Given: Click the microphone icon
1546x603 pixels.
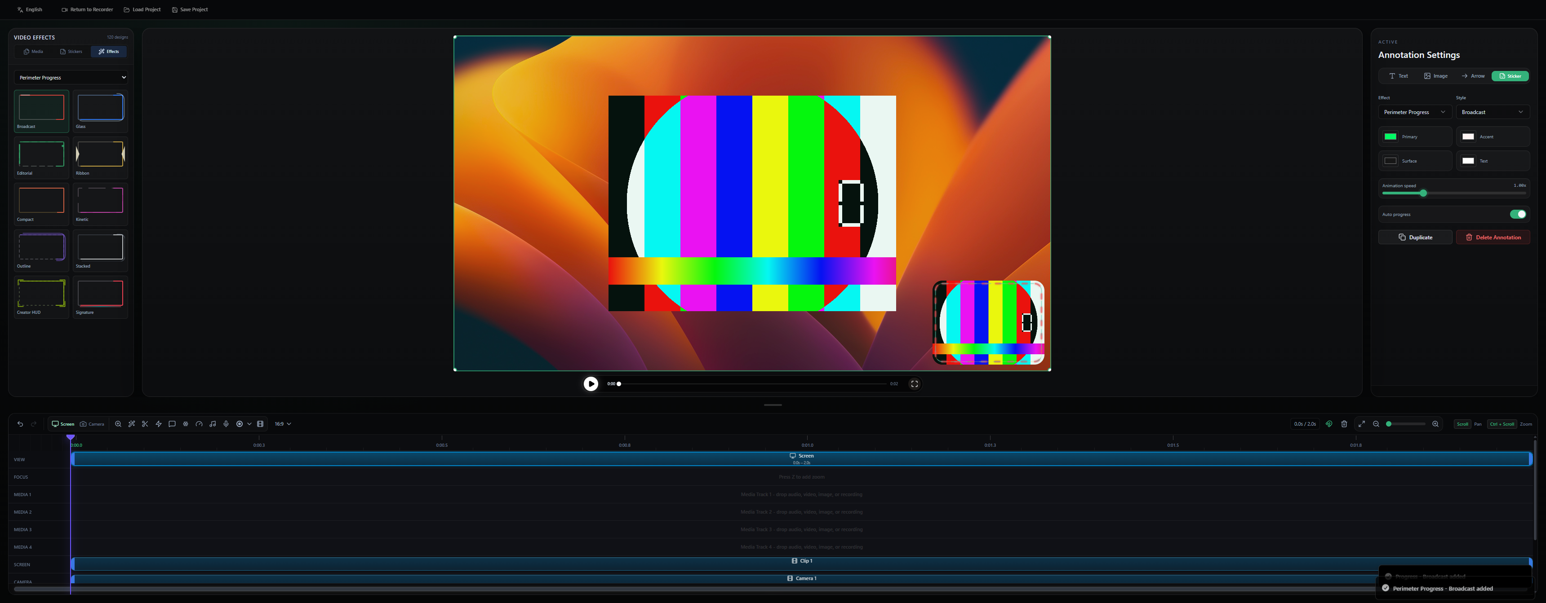Looking at the screenshot, I should point(226,424).
